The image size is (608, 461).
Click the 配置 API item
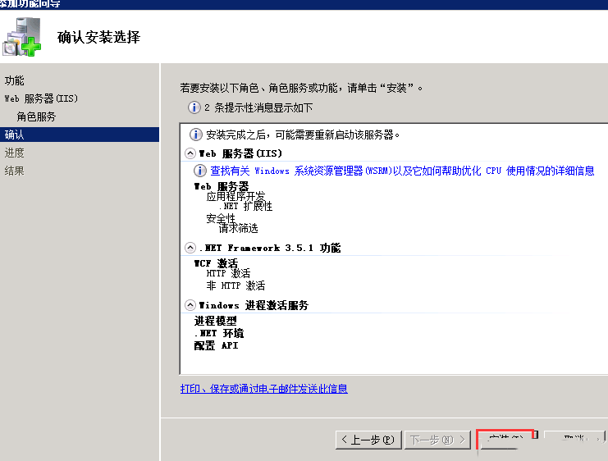point(216,345)
